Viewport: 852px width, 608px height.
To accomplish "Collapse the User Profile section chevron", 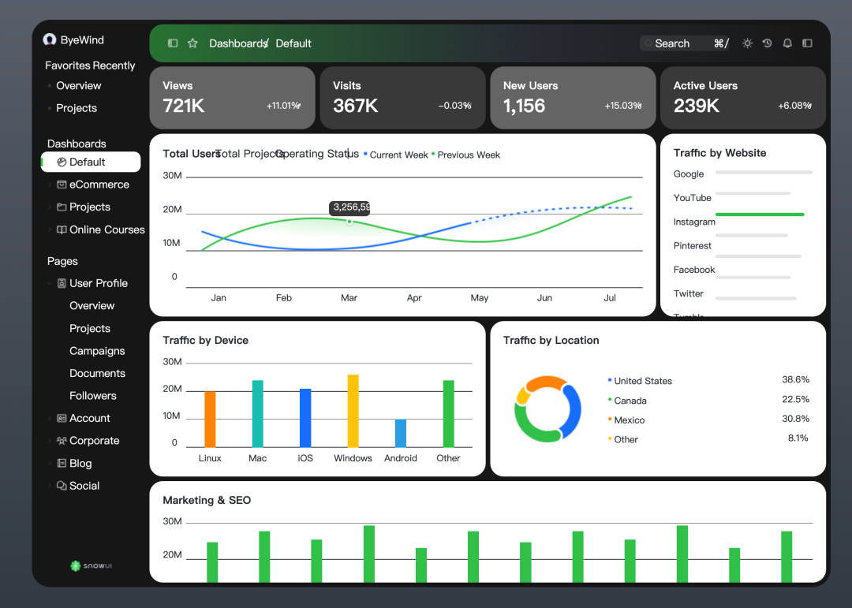I will click(x=50, y=283).
